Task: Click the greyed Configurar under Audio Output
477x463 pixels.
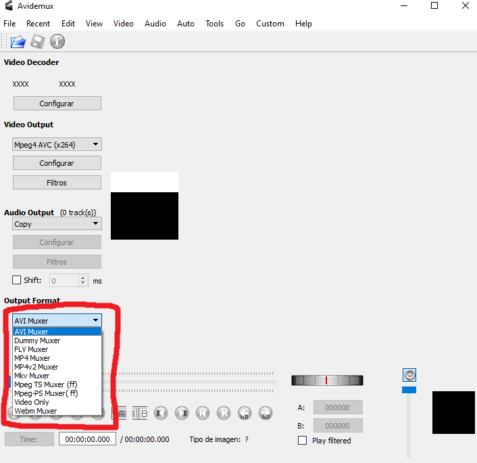Action: coord(57,242)
